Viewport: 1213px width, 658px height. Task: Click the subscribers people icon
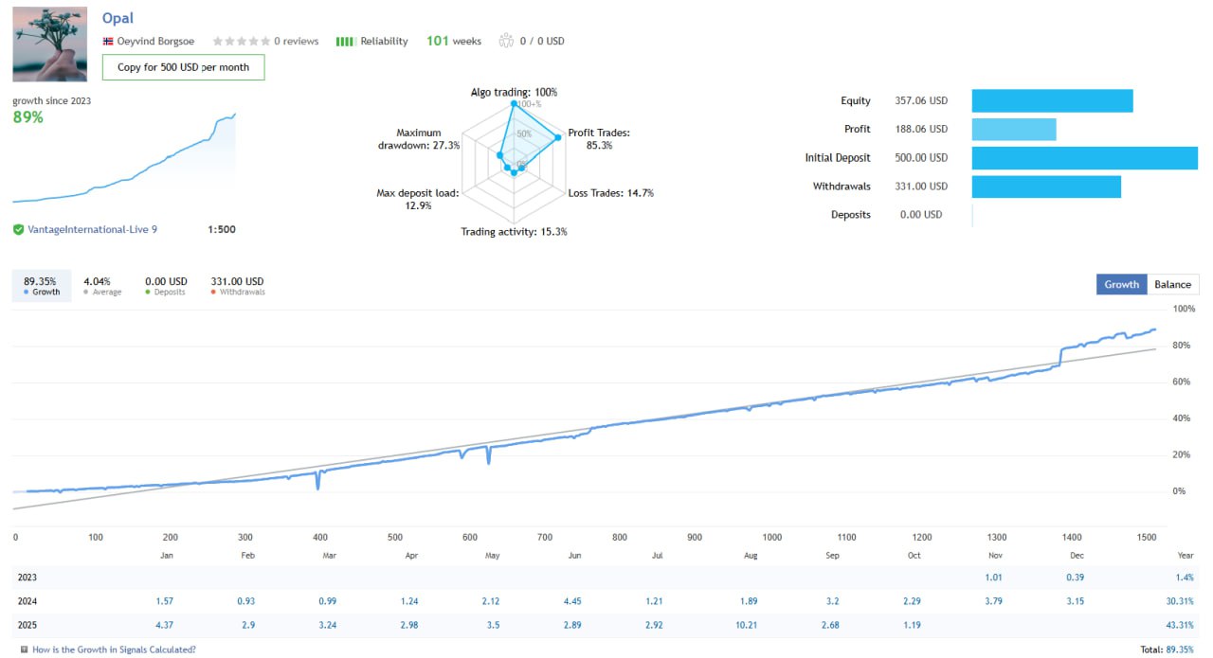pyautogui.click(x=505, y=42)
